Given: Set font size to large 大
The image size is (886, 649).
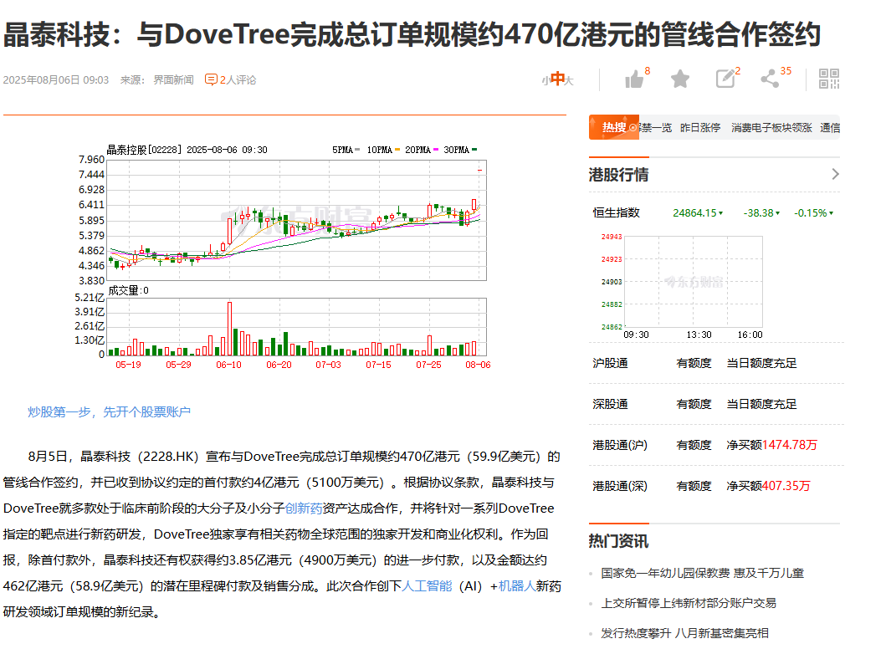Looking at the screenshot, I should click(569, 81).
